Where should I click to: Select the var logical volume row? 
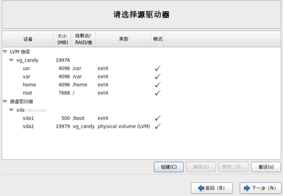coord(141,76)
